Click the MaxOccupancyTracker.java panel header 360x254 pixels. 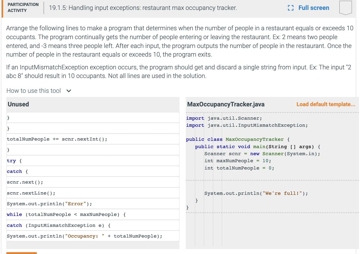[x=226, y=104]
